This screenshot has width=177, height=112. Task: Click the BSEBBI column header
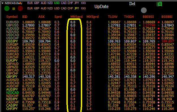click(x=167, y=17)
